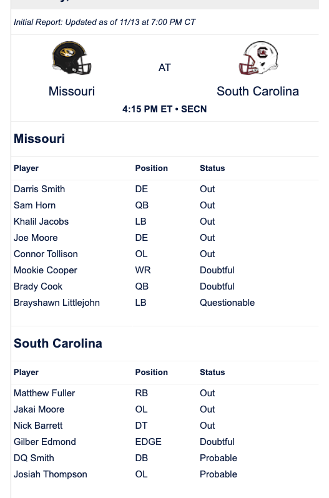
Task: Select Mookie Cooper player name
Action: (x=46, y=270)
